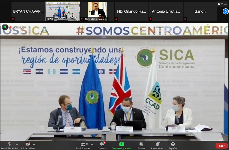This screenshot has width=229, height=150.
Task: Start recording with Grabar
Action: point(141,146)
